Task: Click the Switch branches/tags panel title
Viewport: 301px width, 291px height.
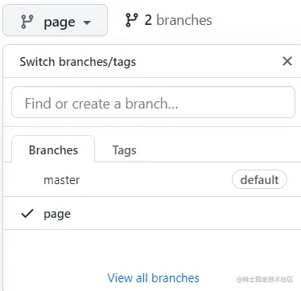Action: [x=78, y=62]
